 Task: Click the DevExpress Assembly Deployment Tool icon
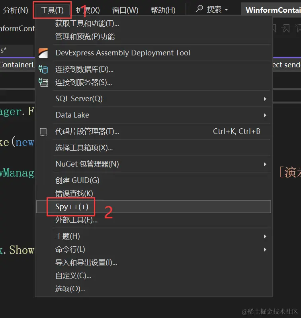click(x=43, y=53)
